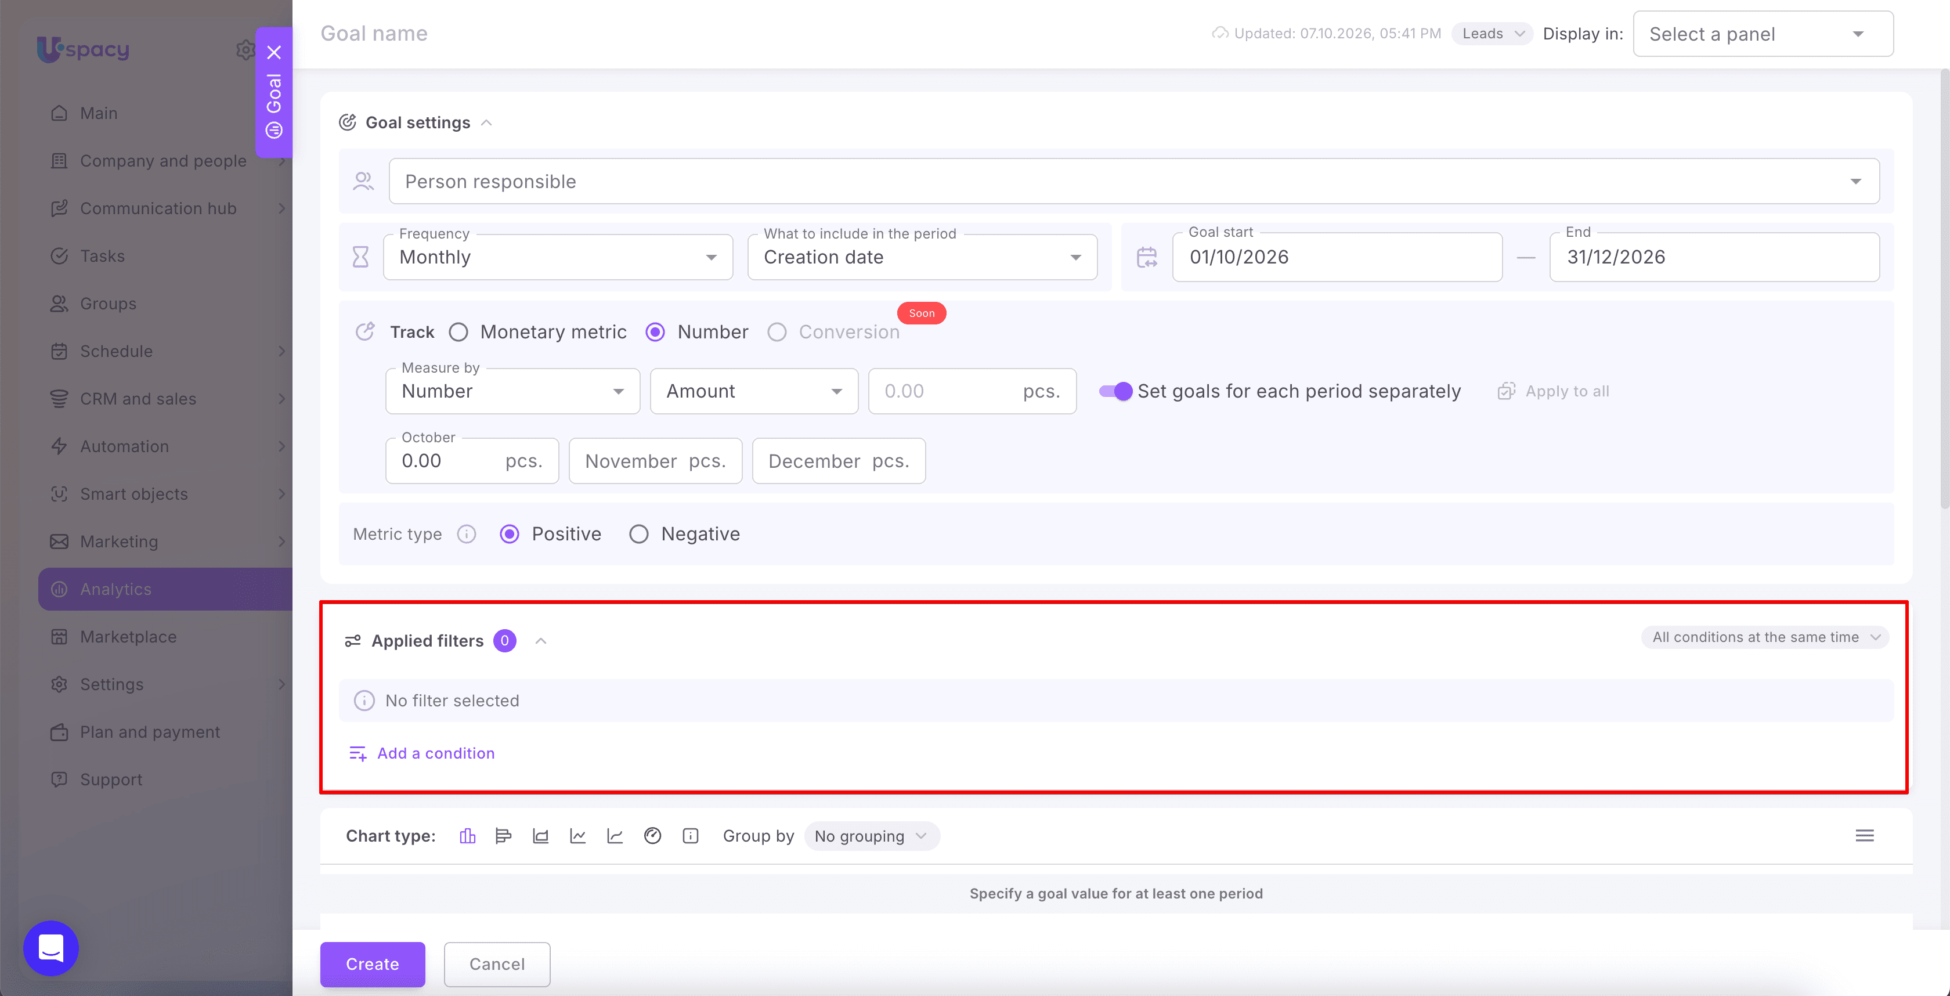Select the Monetary metric radio button
The image size is (1950, 996).
[x=458, y=332]
